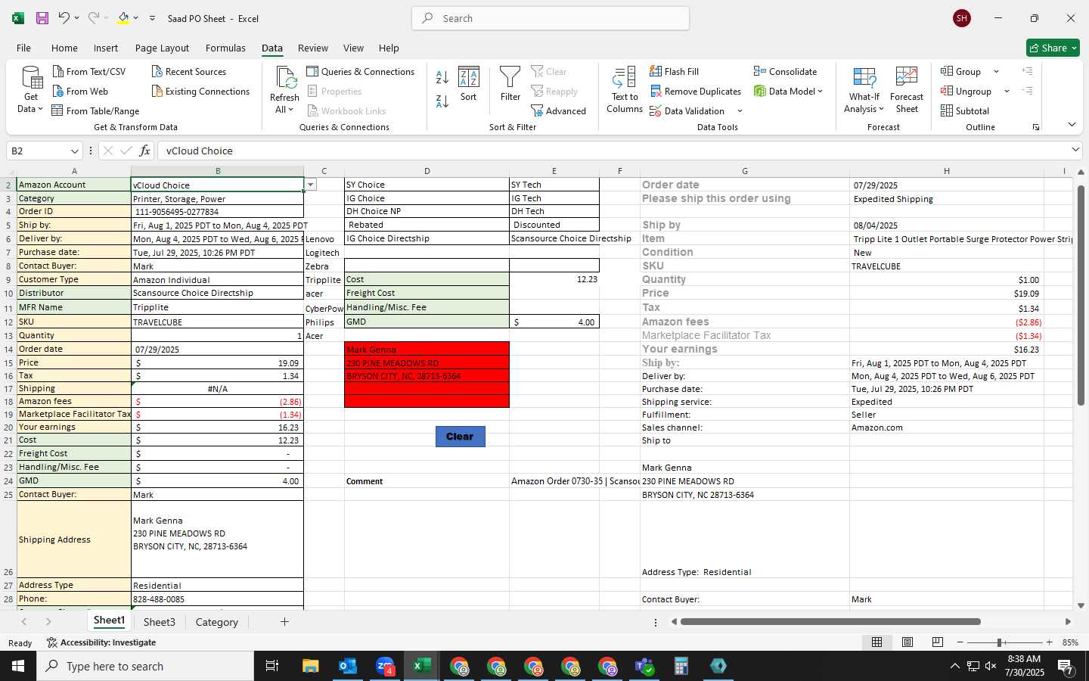Select cell with TRAVELCUBE in column B
The width and height of the screenshot is (1089, 681).
(217, 322)
